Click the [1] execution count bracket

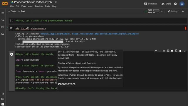pos(12,28)
